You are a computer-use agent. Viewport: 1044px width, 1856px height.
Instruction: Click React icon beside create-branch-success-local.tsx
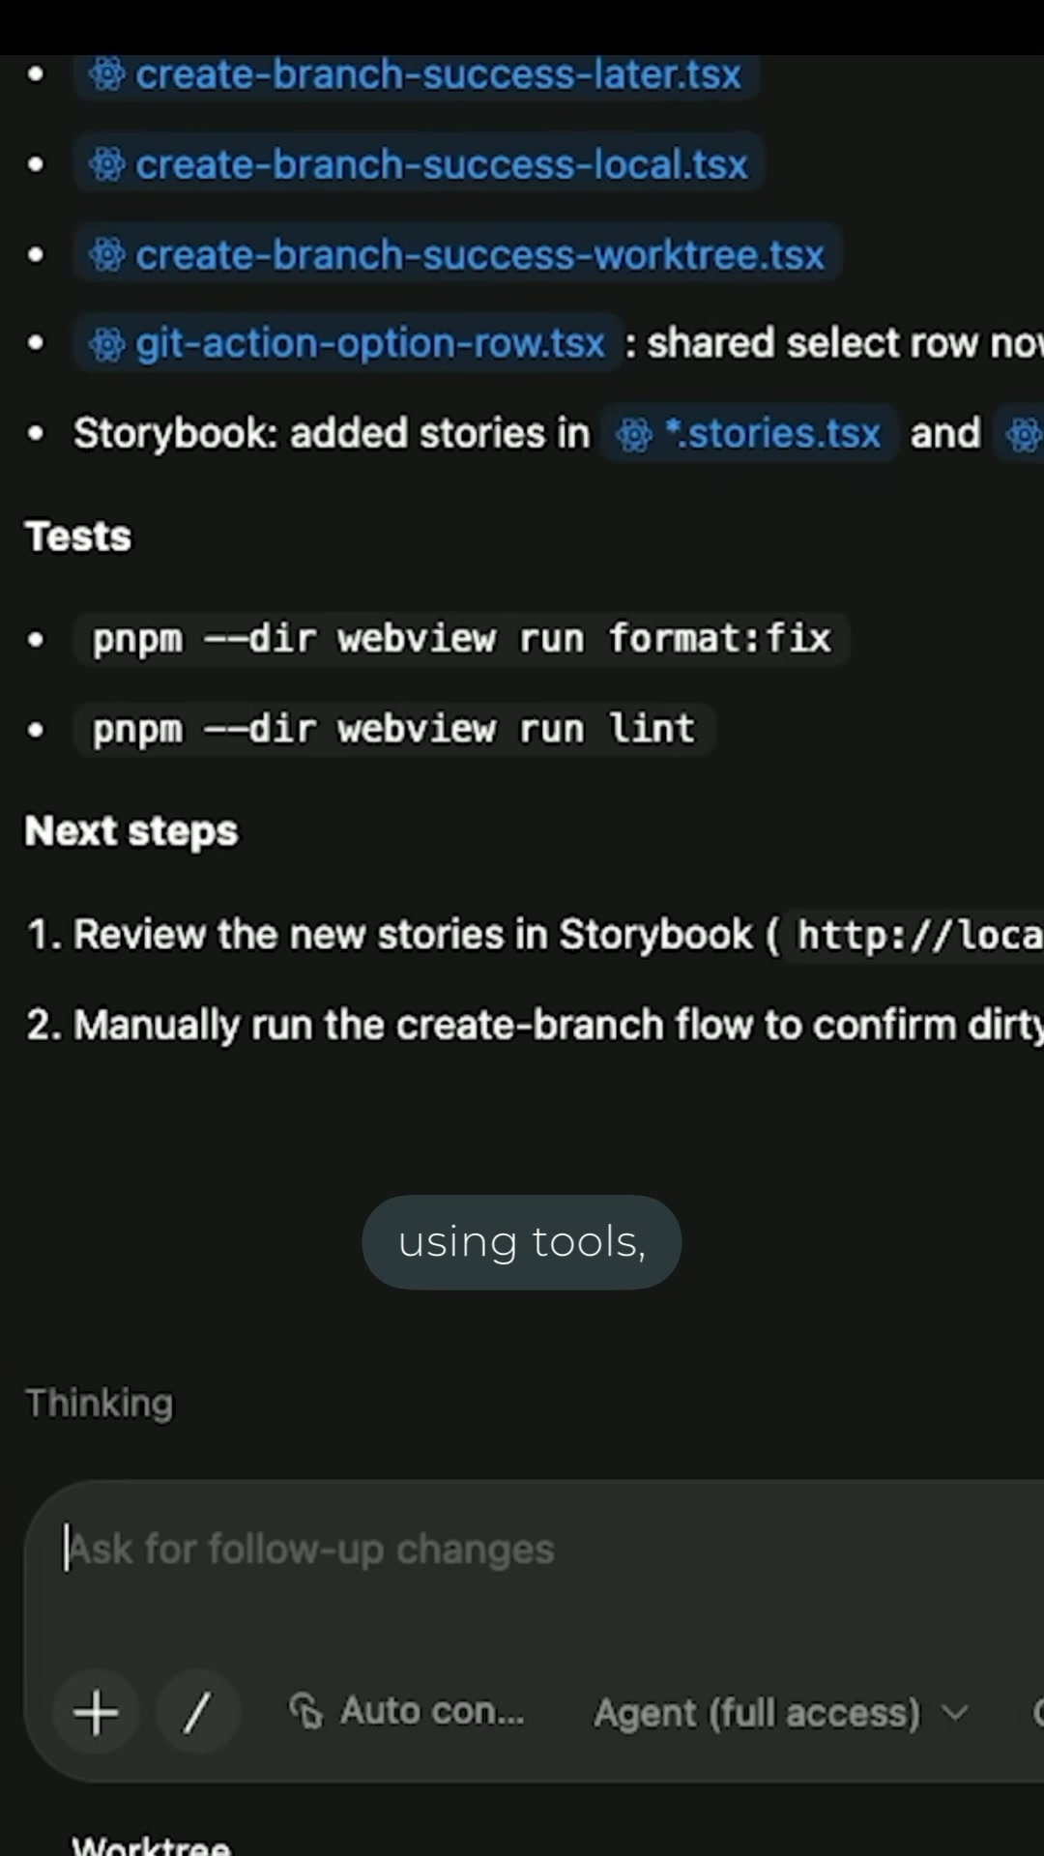[106, 164]
